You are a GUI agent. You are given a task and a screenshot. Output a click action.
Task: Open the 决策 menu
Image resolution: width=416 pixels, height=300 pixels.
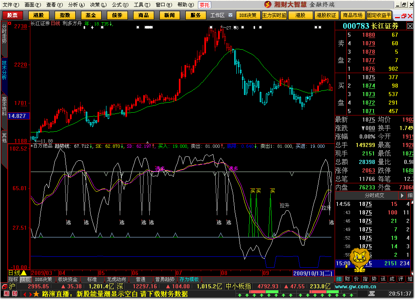[x=98, y=5]
